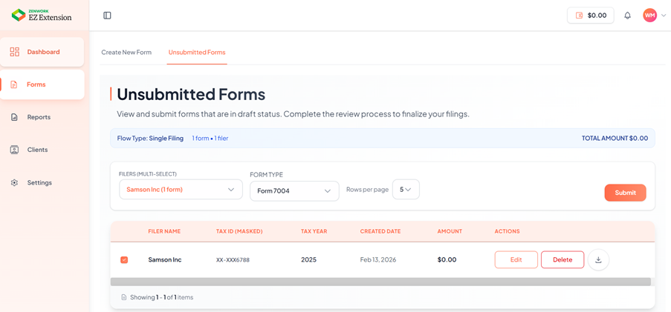Switch to the Create New Form tab

pos(126,53)
